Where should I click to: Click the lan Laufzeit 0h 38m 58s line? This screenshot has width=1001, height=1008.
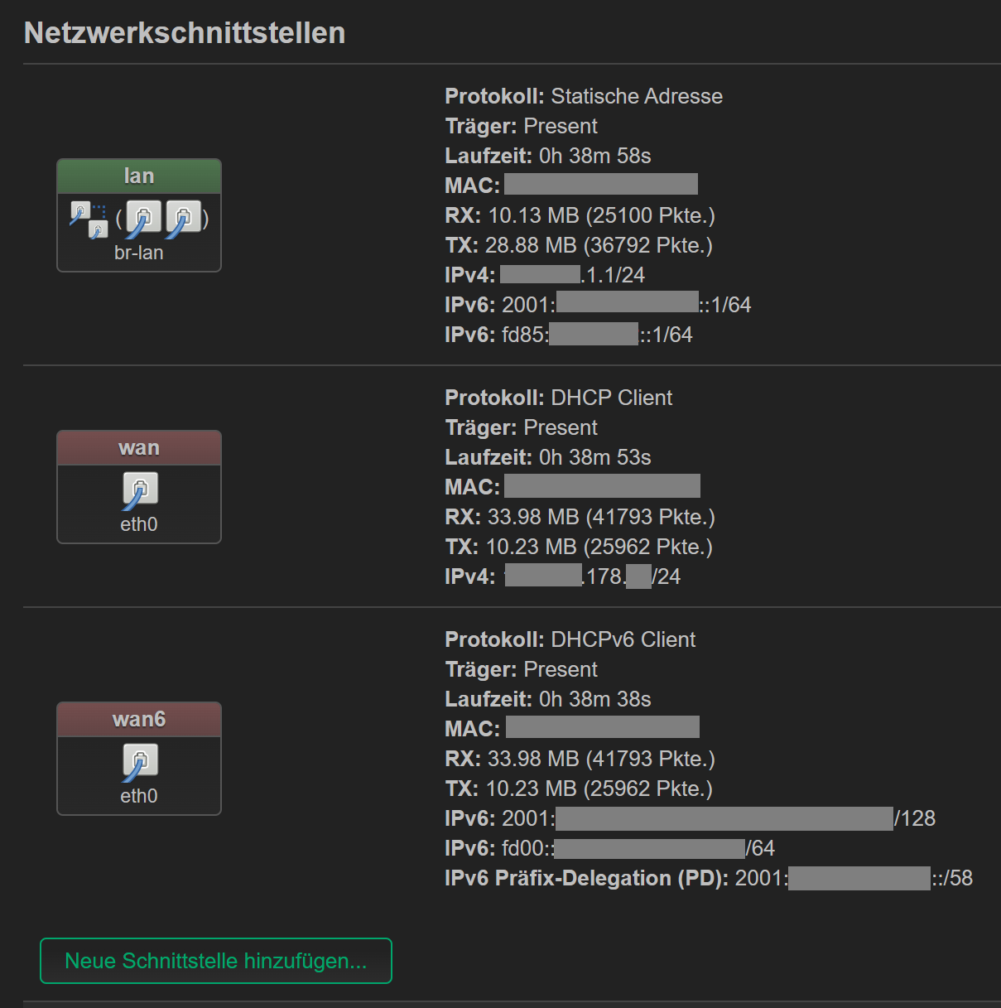pos(547,156)
